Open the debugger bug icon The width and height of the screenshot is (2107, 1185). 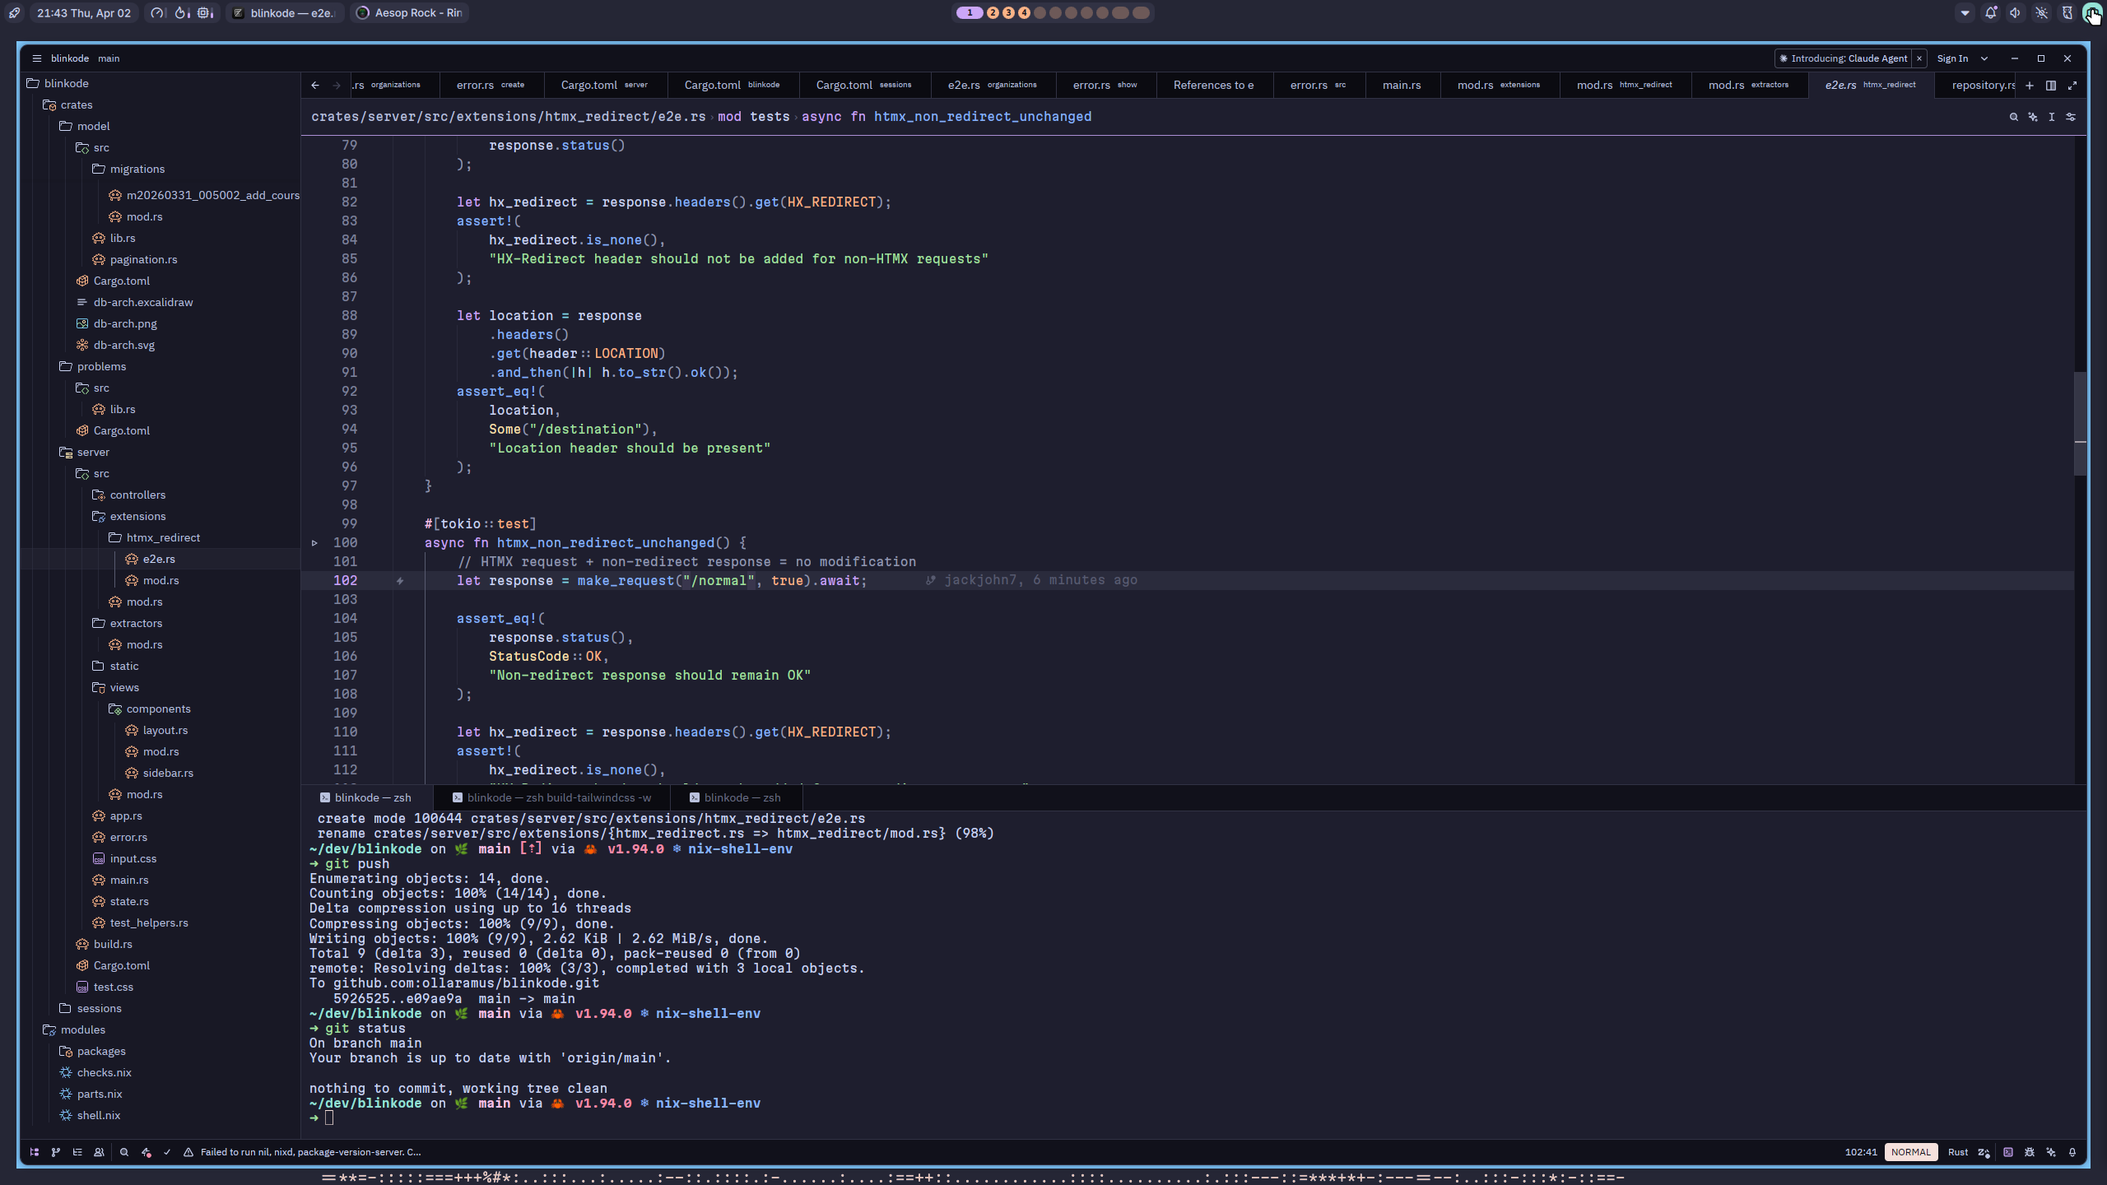tap(2030, 1152)
